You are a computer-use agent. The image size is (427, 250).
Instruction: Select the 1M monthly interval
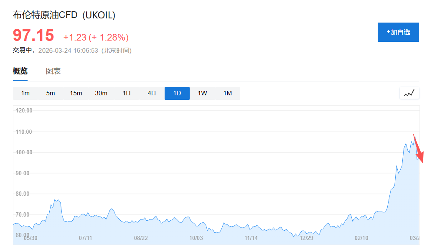228,93
